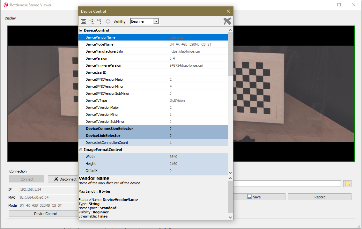Screen dimensions: 362x229
Task: Click the property page icon in Device Control toolbar
Action: 84,21
